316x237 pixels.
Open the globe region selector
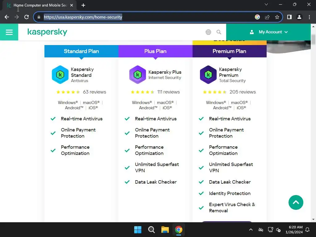click(x=208, y=32)
